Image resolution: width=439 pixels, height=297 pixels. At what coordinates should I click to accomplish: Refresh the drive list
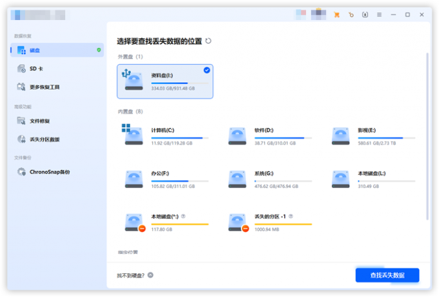(x=209, y=41)
